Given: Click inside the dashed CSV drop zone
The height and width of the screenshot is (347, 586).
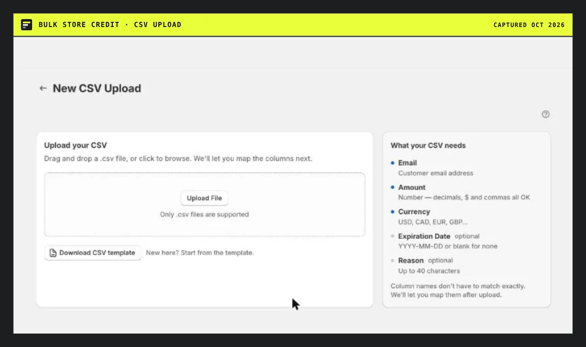Looking at the screenshot, I should pyautogui.click(x=204, y=204).
